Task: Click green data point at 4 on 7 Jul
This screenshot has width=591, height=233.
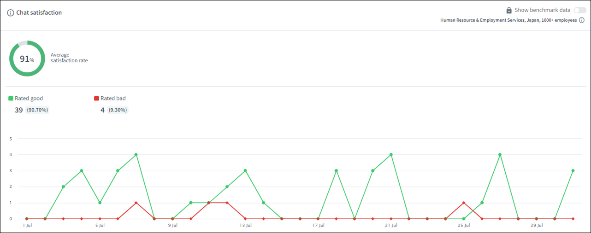Action: (x=136, y=155)
